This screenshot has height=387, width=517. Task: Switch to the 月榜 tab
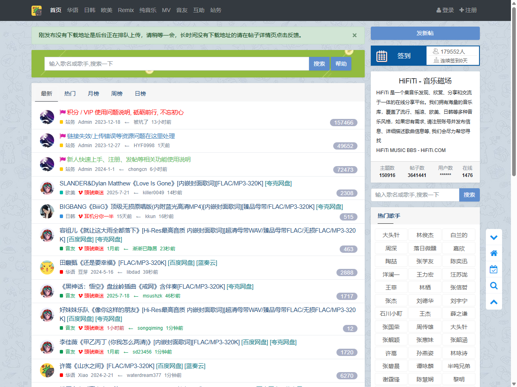[x=93, y=94]
